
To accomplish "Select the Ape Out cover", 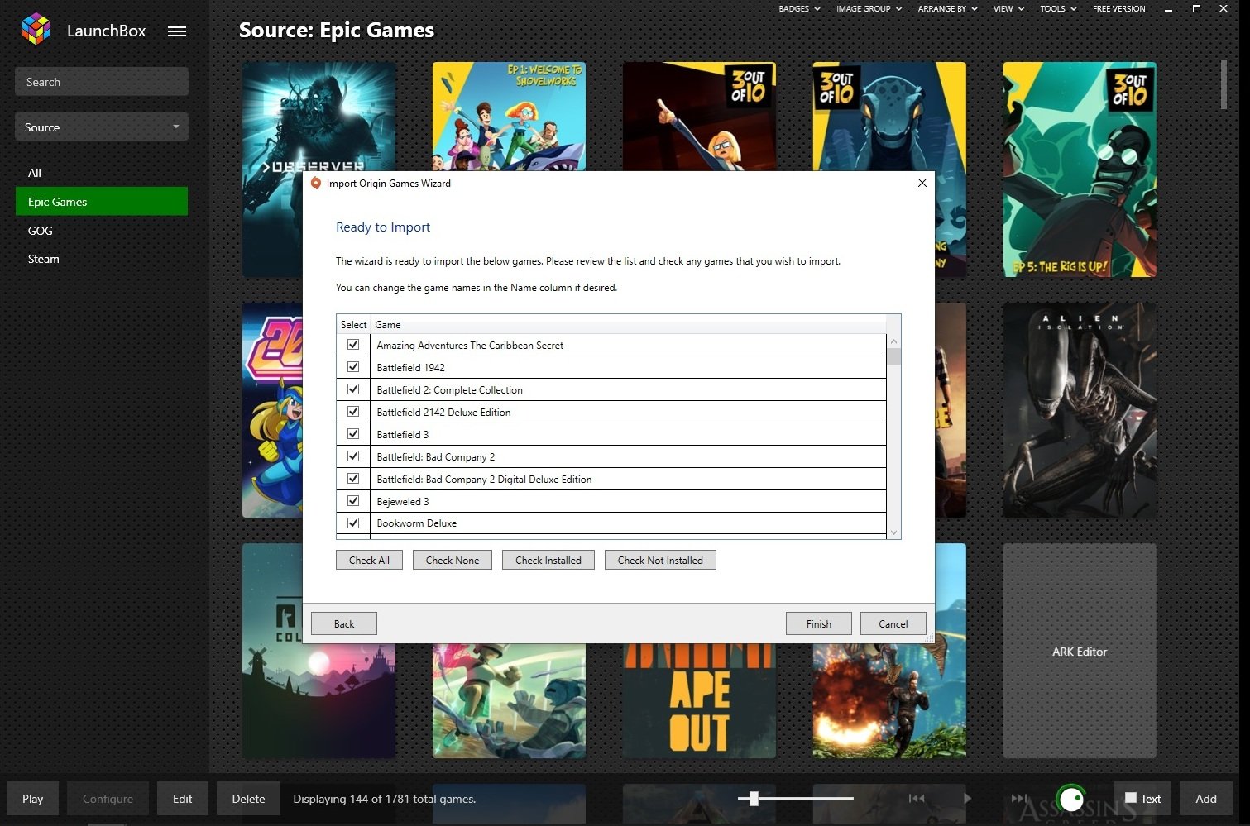I will [699, 701].
